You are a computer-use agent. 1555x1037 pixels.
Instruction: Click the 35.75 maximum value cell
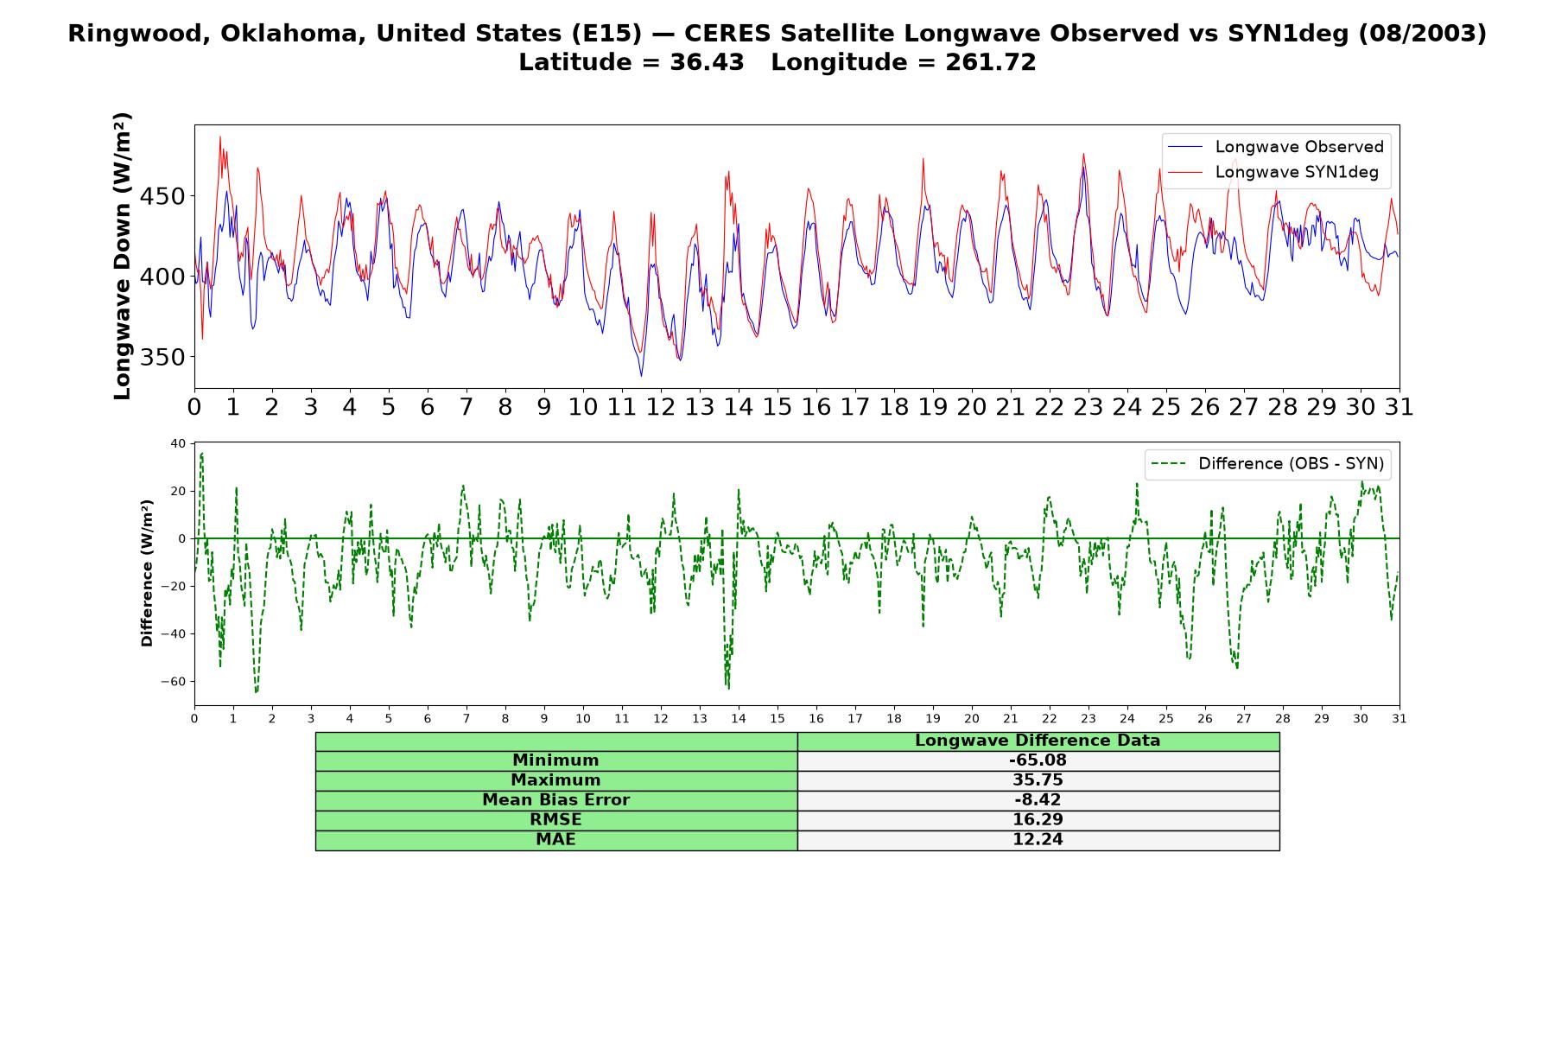coord(1038,780)
